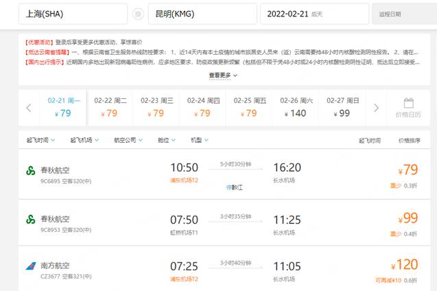437x291 pixels.
Task: Click the 优惠活动 notice line
Action: [84, 42]
